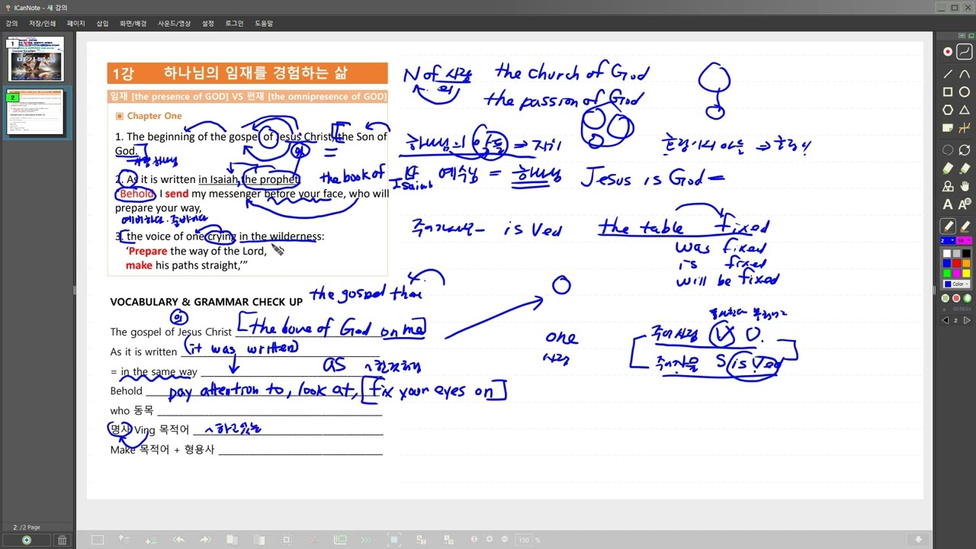This screenshot has height=549, width=976.
Task: Select the circle shape tool
Action: 965,91
